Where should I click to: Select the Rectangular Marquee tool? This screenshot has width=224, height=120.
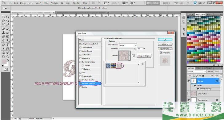pos(3,17)
